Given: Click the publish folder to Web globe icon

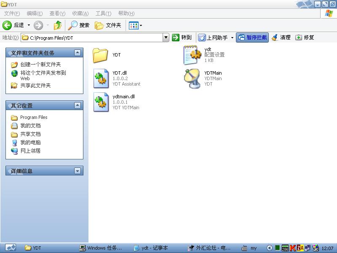Looking at the screenshot, I should pyautogui.click(x=14, y=73).
